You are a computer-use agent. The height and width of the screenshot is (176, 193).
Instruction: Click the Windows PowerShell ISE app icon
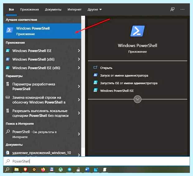[8, 51]
